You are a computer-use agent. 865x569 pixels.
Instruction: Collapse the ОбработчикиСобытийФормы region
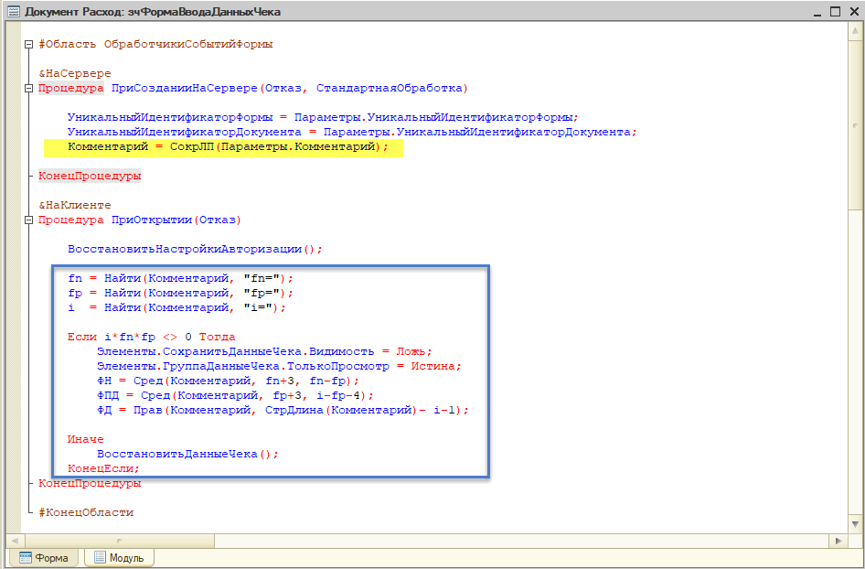28,45
